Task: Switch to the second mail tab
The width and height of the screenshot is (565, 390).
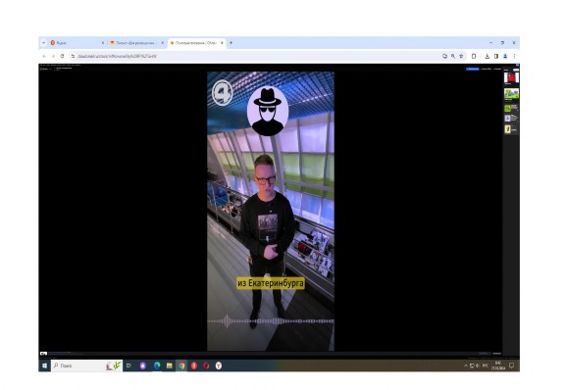Action: 136,43
